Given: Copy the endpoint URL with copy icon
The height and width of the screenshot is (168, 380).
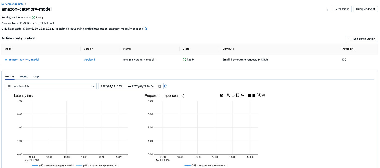Looking at the screenshot, I should (x=145, y=29).
